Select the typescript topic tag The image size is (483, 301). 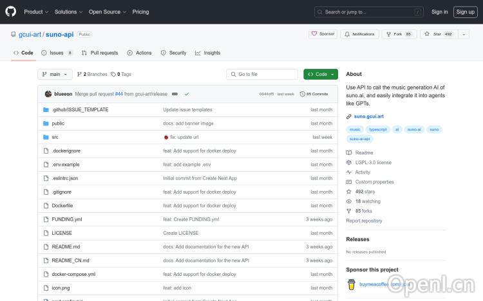378,129
